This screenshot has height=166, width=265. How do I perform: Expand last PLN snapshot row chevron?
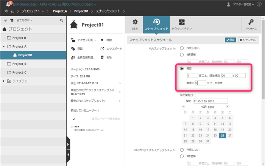coord(120,101)
